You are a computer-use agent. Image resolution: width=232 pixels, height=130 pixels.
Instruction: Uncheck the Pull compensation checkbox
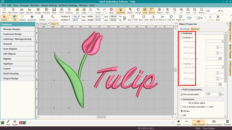coord(182,94)
